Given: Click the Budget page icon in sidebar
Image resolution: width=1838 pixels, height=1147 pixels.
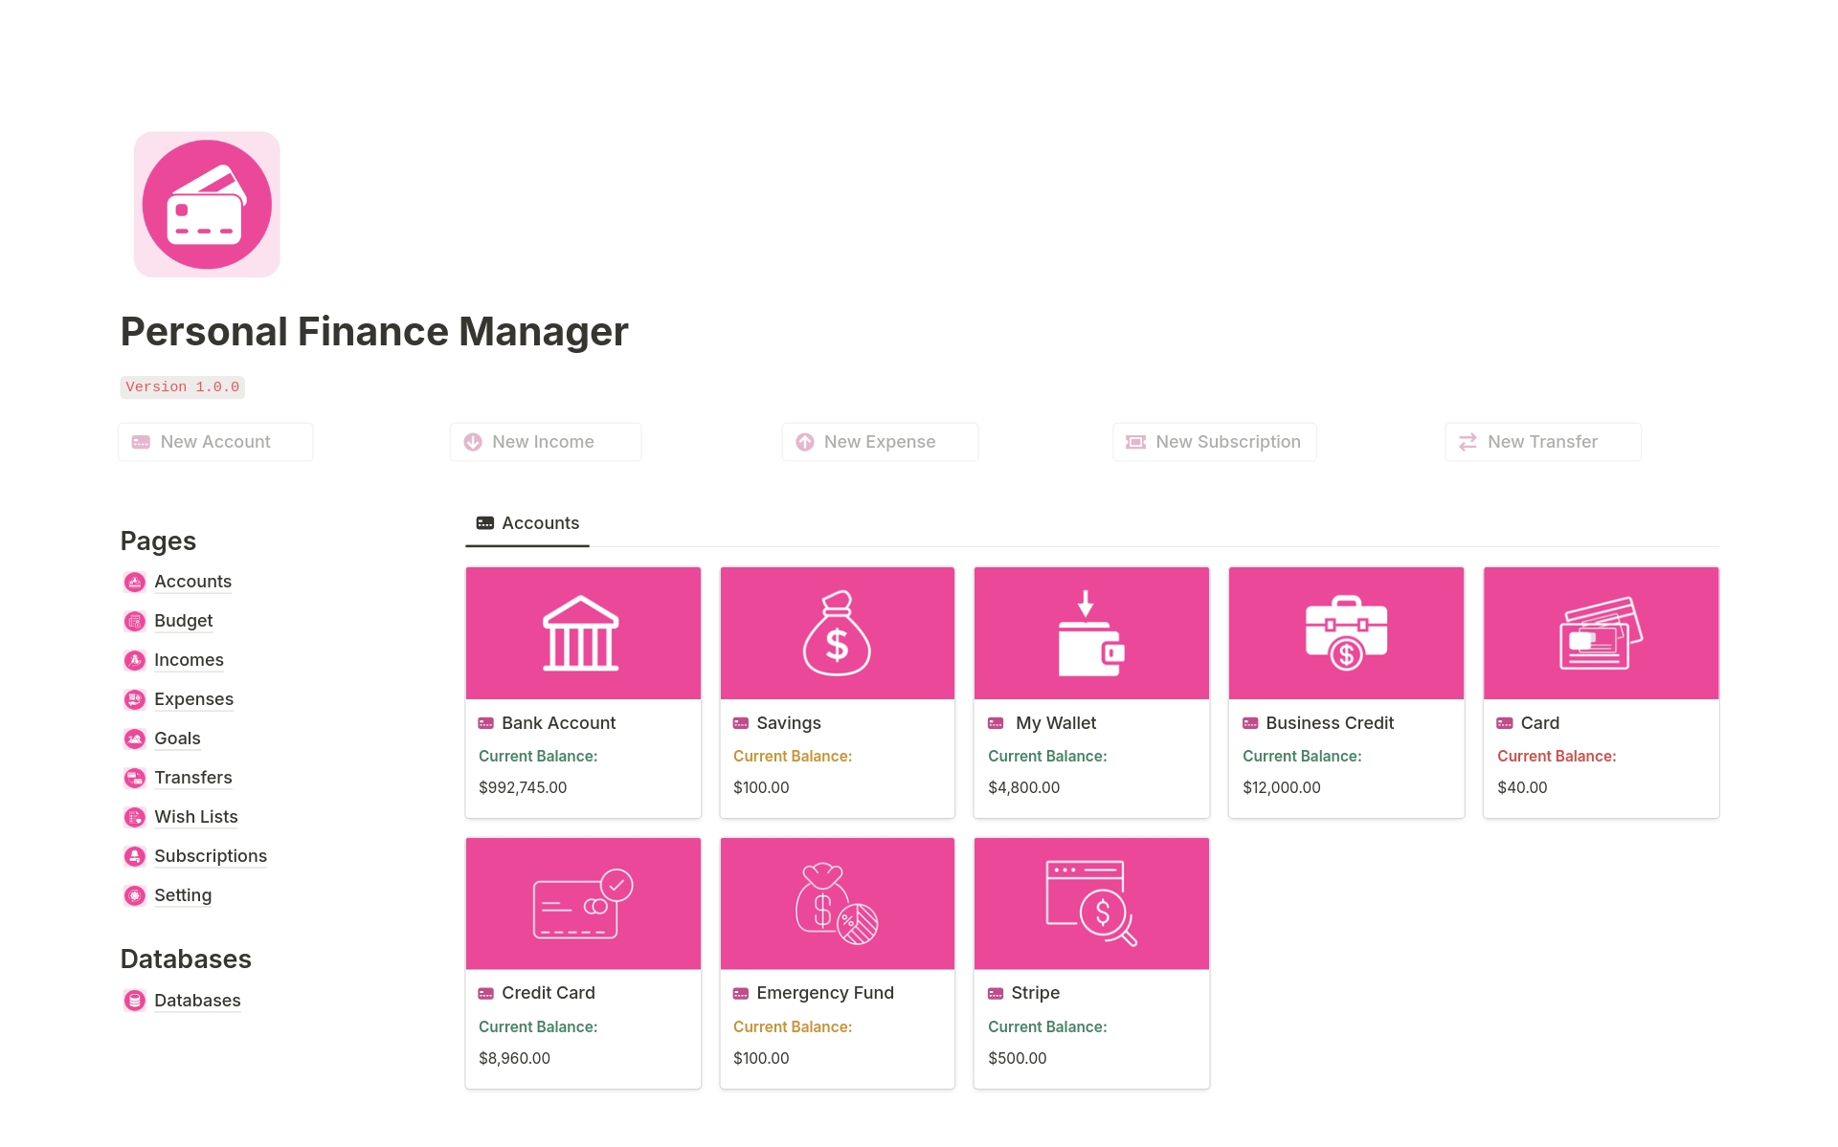Looking at the screenshot, I should 135,621.
